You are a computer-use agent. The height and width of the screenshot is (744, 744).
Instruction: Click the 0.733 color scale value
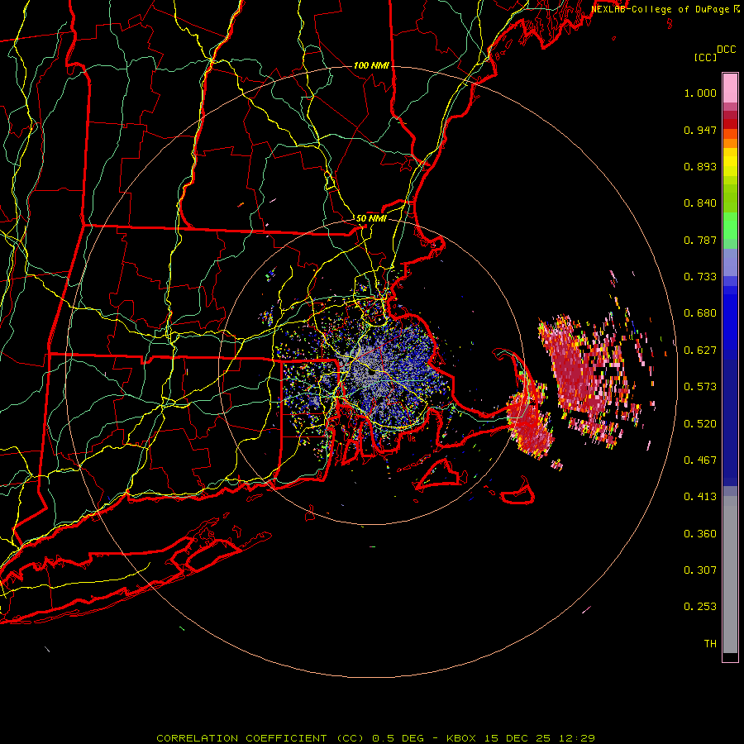[700, 277]
